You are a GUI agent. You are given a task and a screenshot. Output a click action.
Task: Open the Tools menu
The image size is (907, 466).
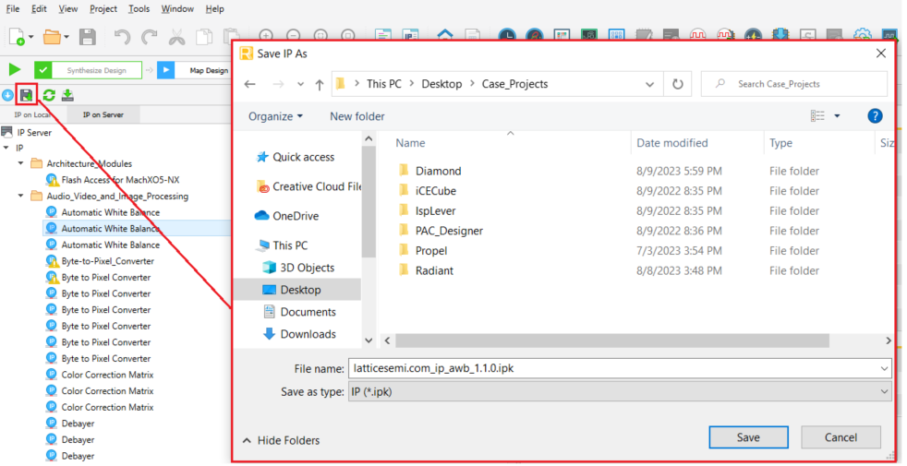coord(139,8)
